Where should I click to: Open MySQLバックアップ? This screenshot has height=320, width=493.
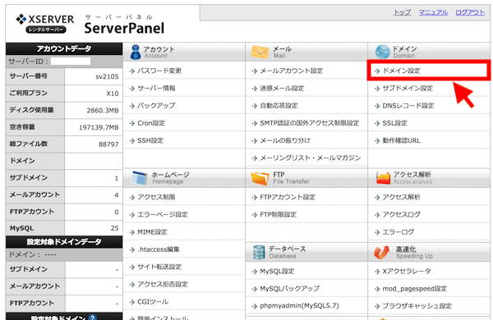pyautogui.click(x=289, y=288)
